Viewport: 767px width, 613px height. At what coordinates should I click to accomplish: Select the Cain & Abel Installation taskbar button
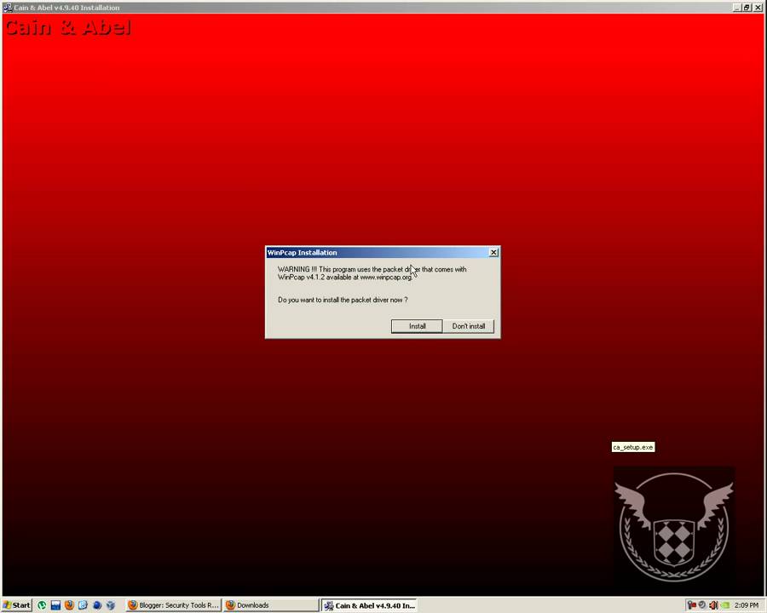coord(369,605)
